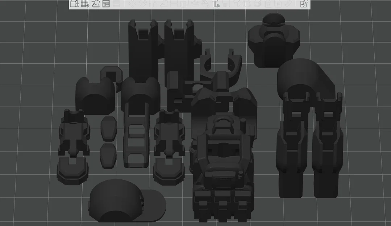Select the Scale tool icon

tap(153, 4)
